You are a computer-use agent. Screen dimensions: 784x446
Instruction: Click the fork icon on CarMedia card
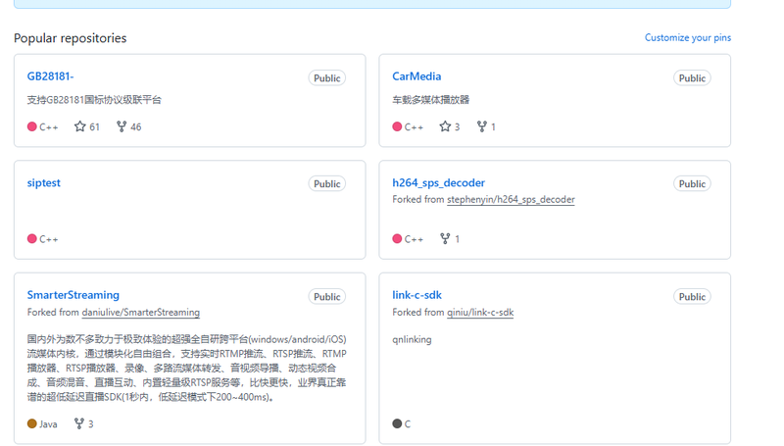[x=481, y=126]
